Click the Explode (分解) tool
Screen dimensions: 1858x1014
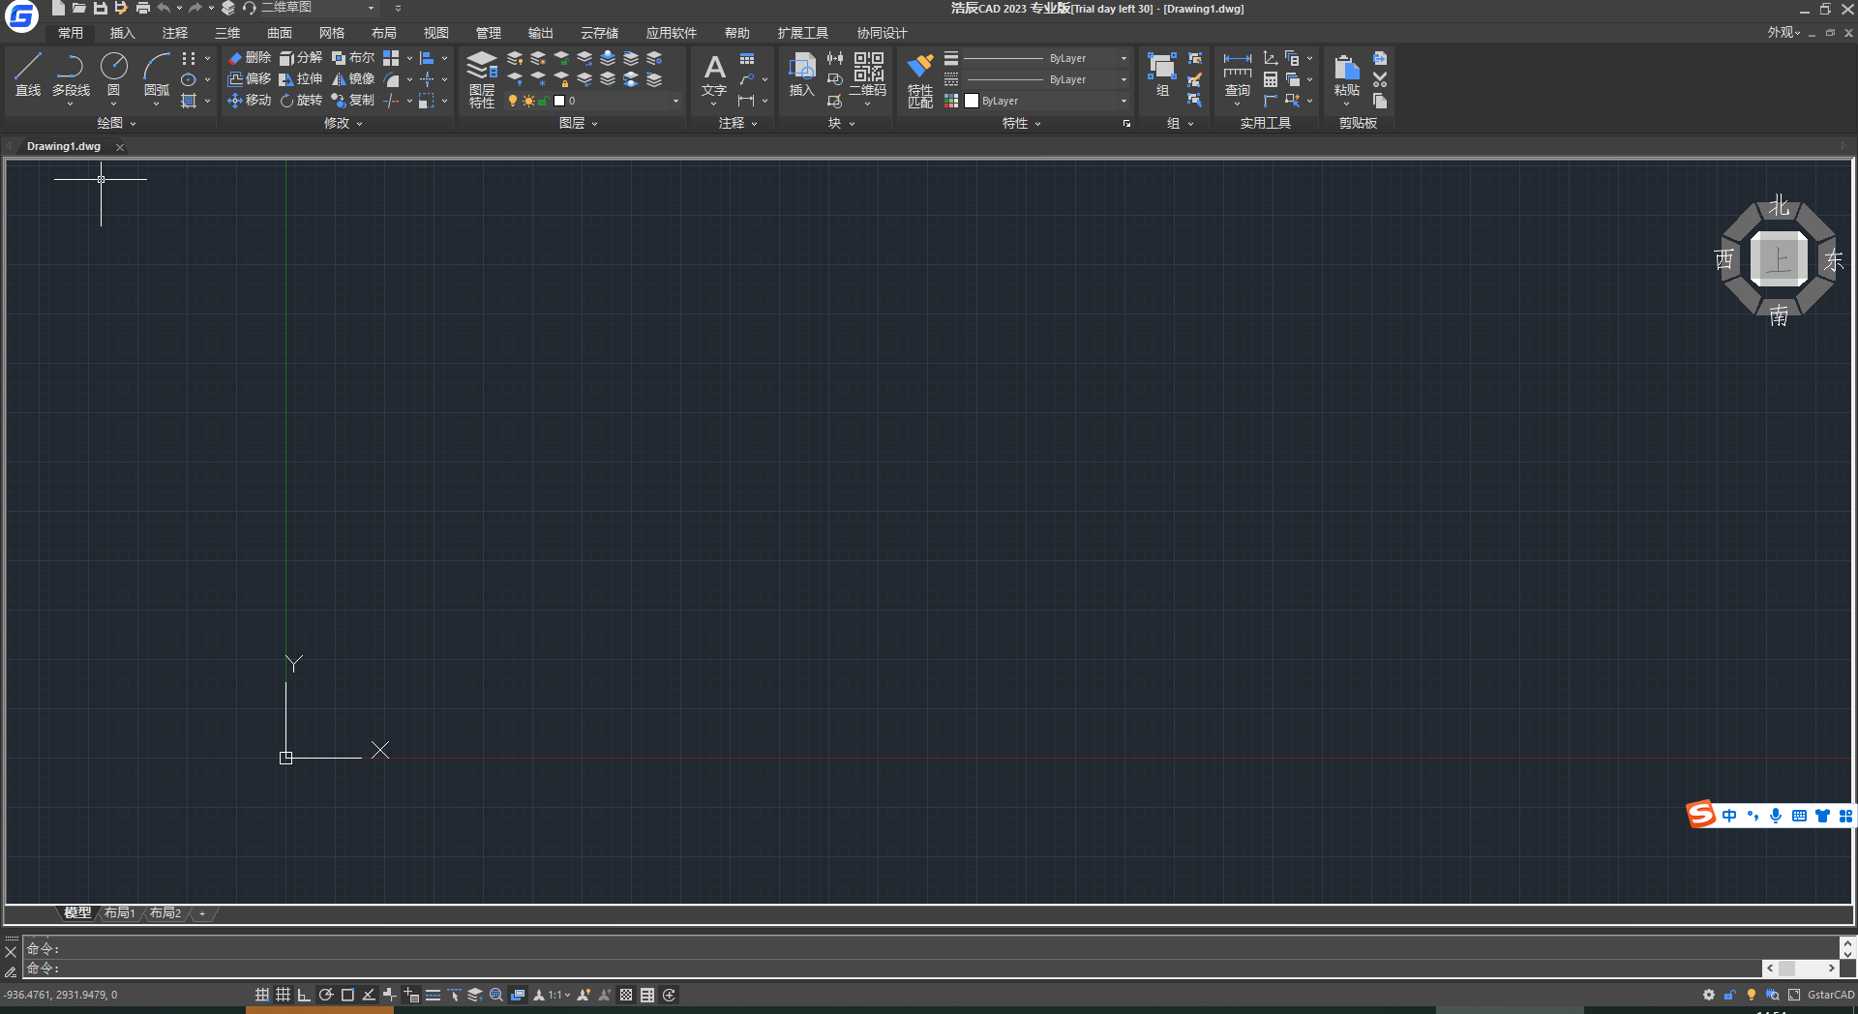point(301,58)
